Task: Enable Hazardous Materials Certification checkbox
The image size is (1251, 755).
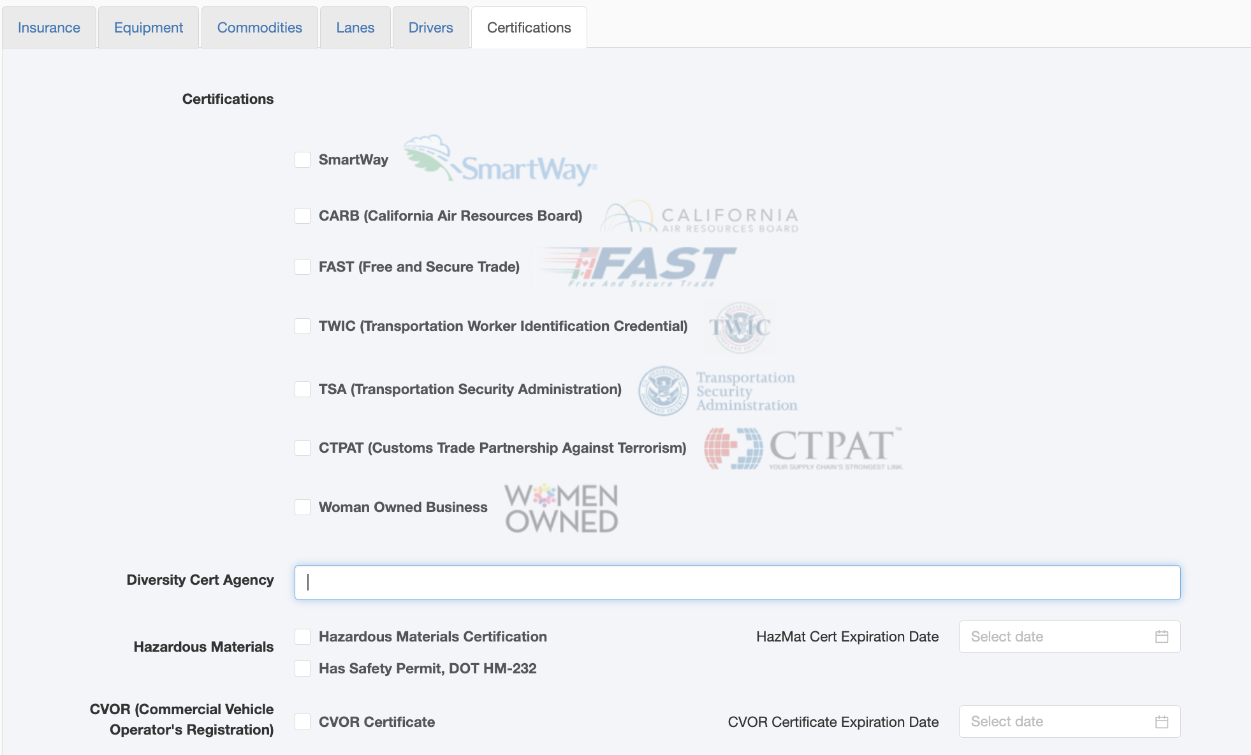Action: [303, 636]
